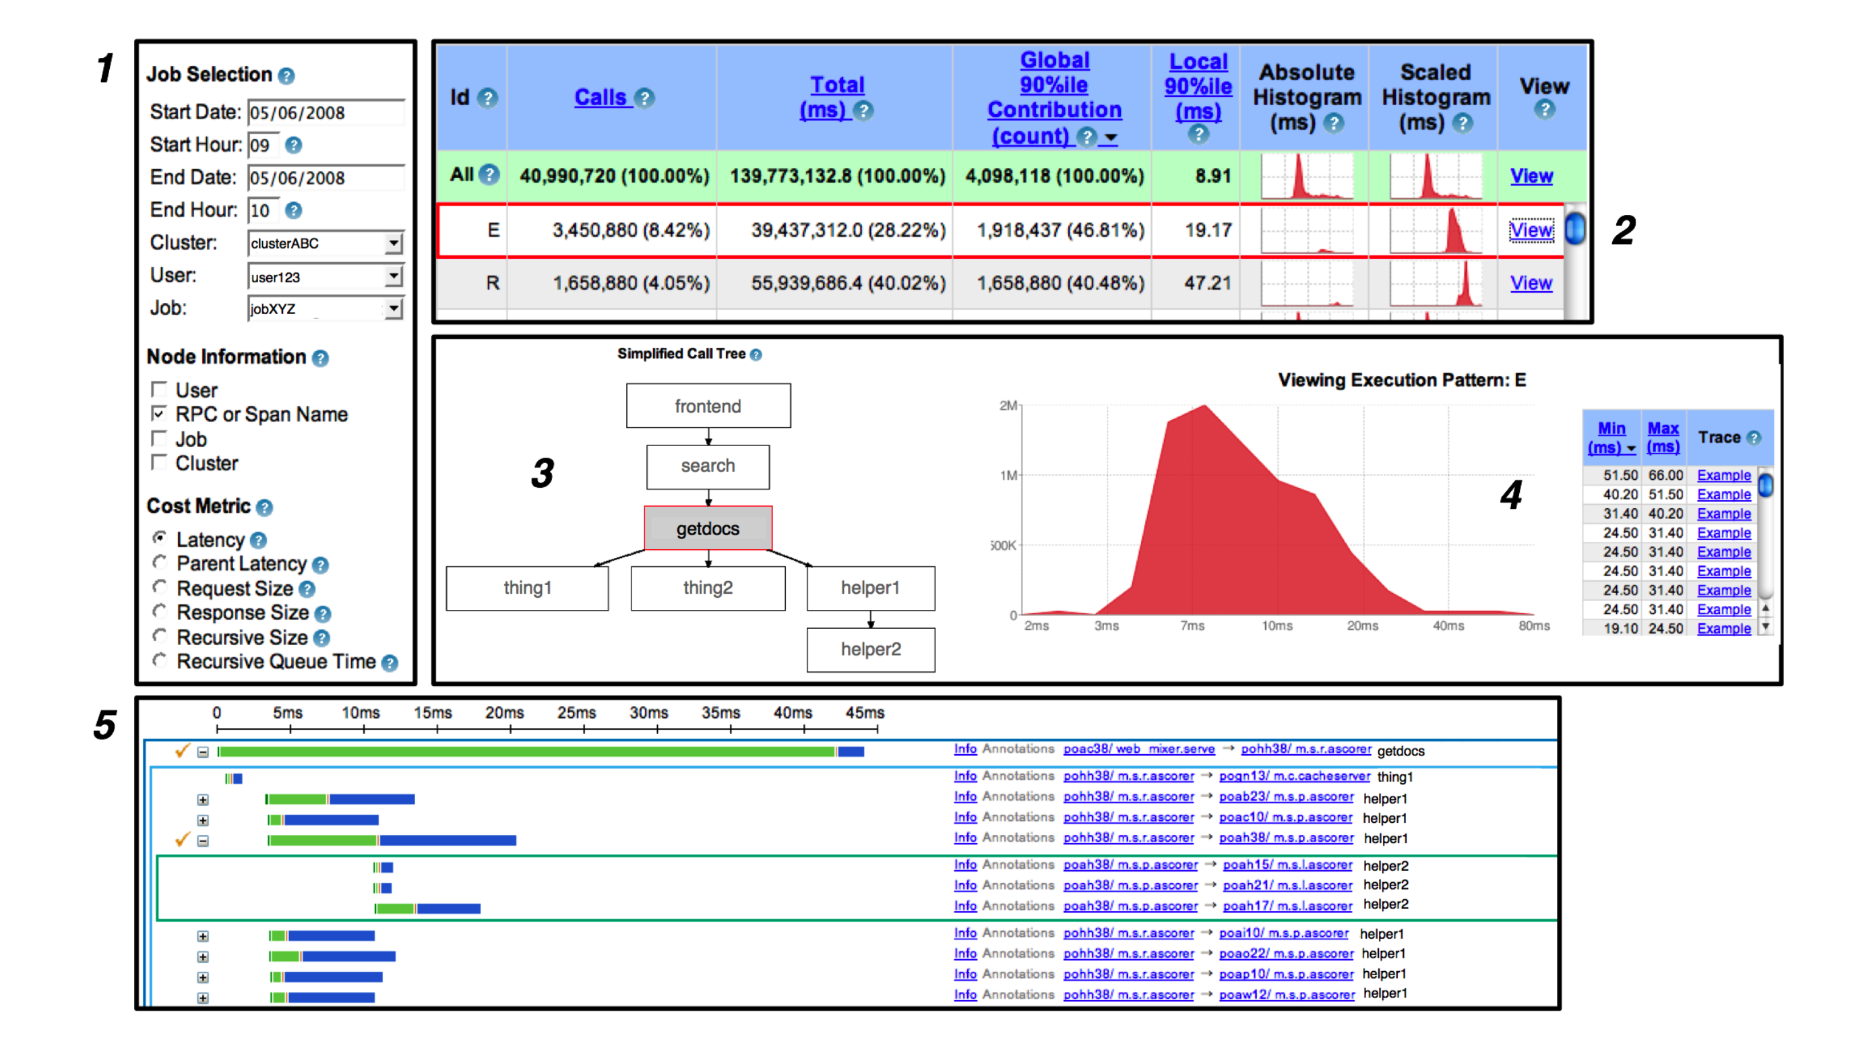1875x1050 pixels.
Task: Check the Job node information box
Action: pyautogui.click(x=158, y=439)
